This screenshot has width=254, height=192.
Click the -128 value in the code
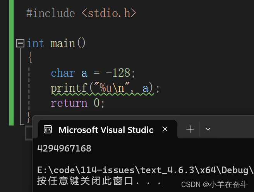[120, 73]
